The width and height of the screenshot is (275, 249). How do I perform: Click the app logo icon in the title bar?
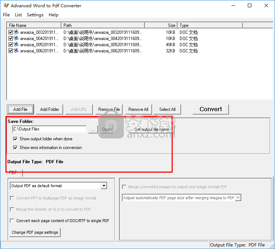coord(6,5)
